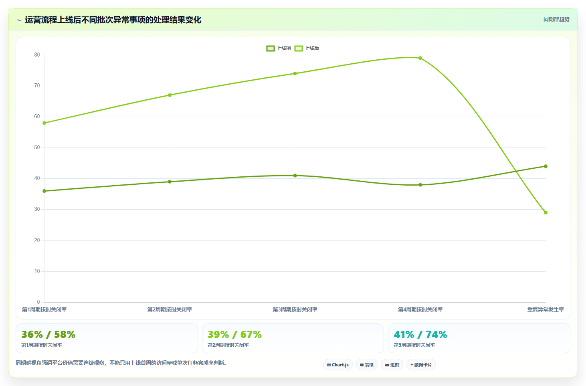Select the 上线后 peak point at 第4周期 (79)
586x386 pixels.
tap(420, 58)
